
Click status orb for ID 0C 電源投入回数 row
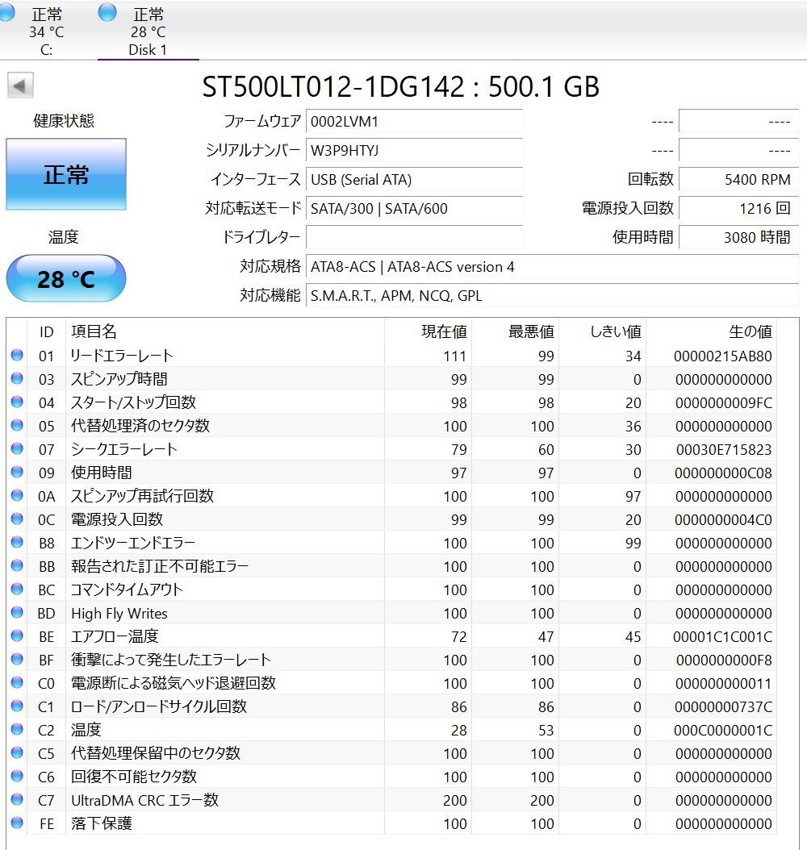(17, 519)
